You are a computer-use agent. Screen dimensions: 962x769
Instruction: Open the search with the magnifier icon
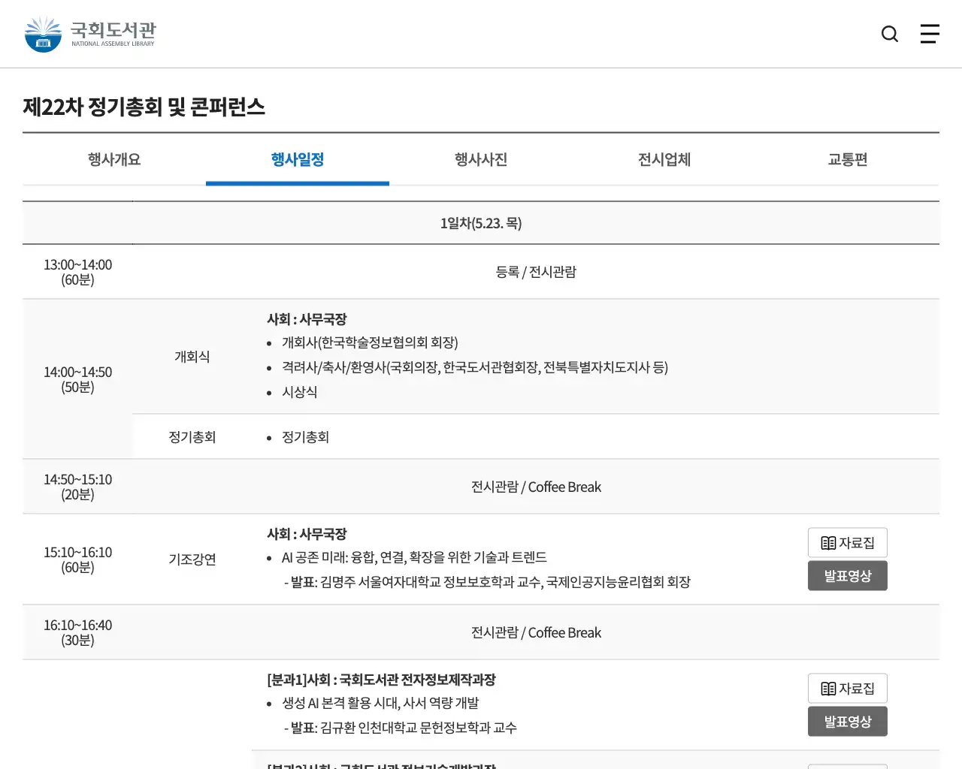(889, 34)
